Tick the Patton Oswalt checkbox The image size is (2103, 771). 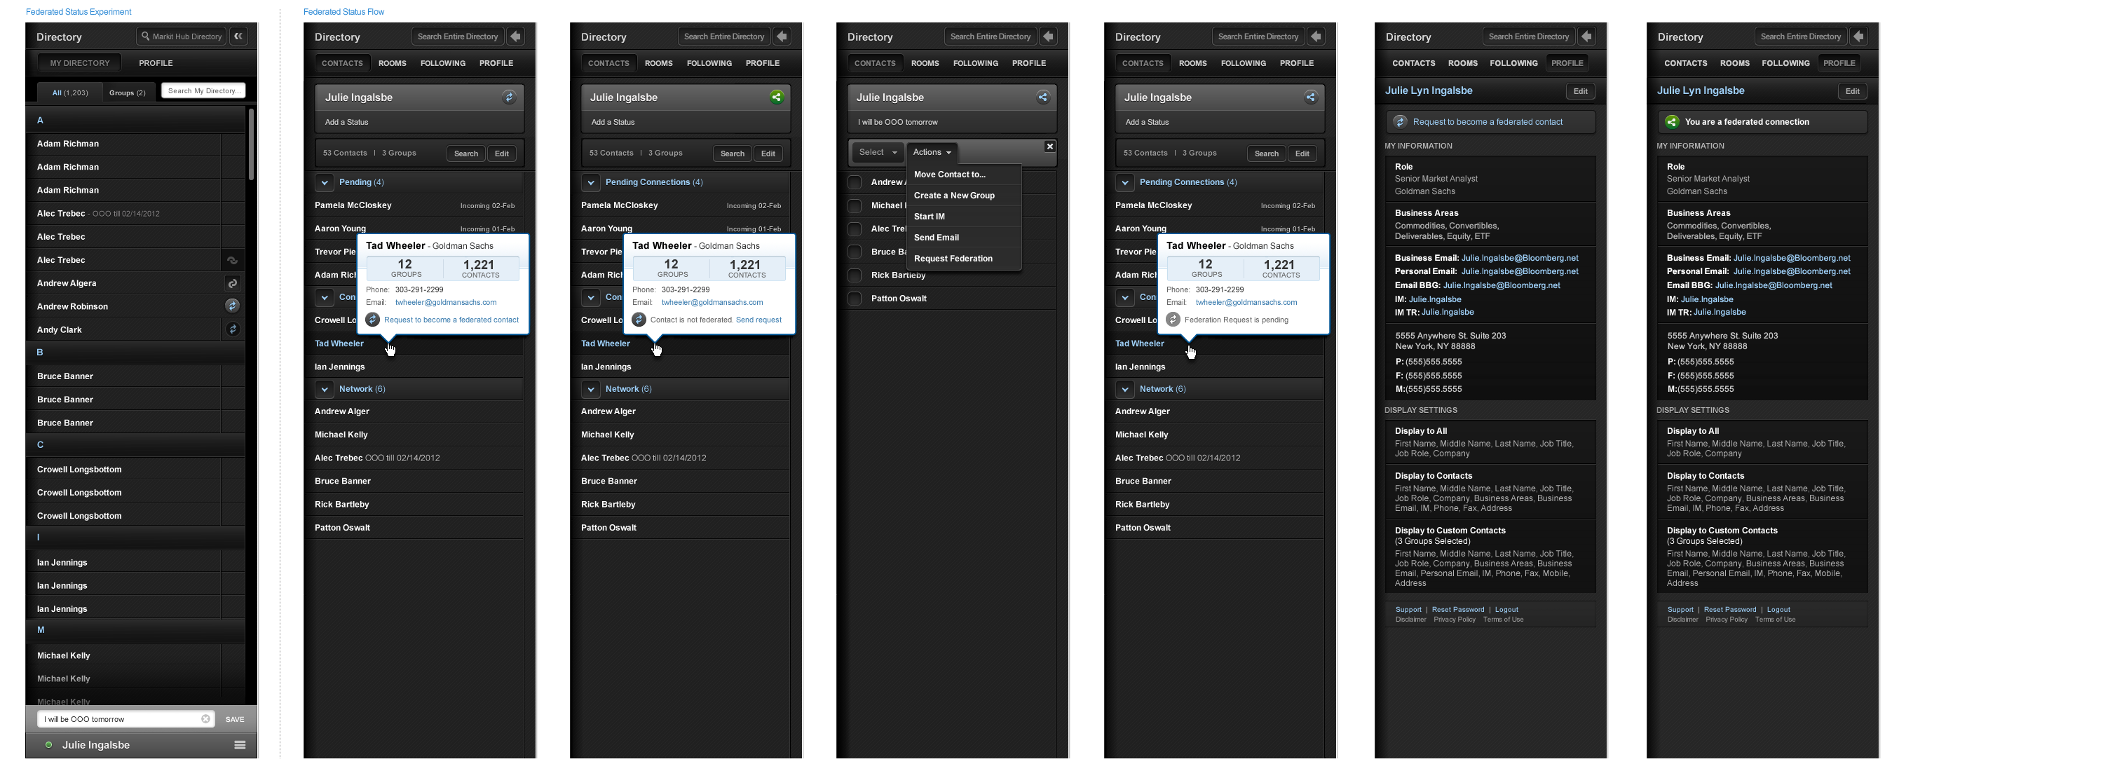tap(855, 299)
